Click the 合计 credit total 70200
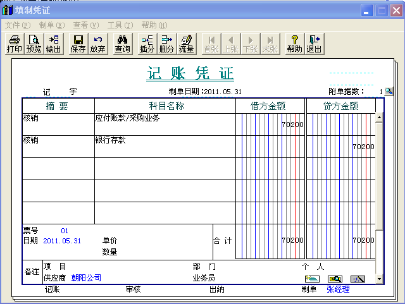 coord(363,240)
